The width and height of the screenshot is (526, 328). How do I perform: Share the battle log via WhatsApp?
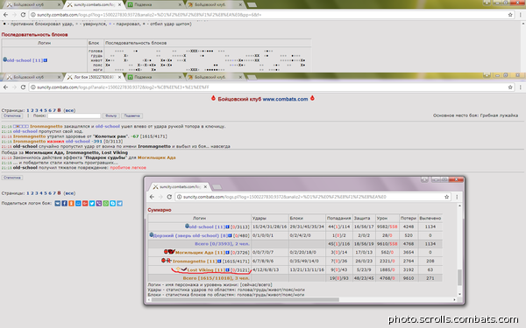coord(106,203)
